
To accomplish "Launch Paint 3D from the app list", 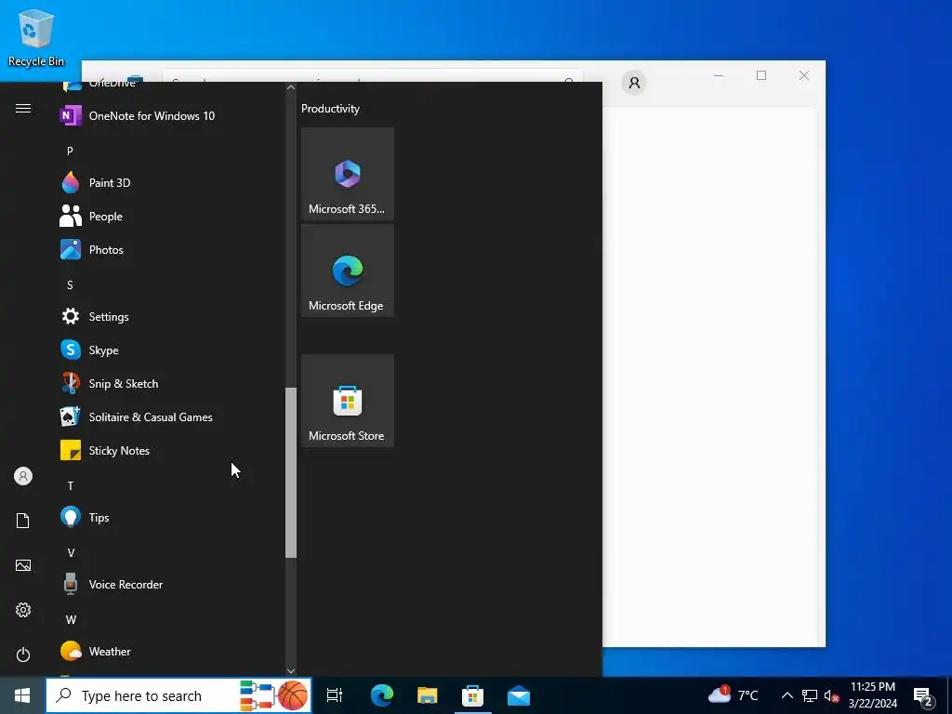I will pos(170,183).
